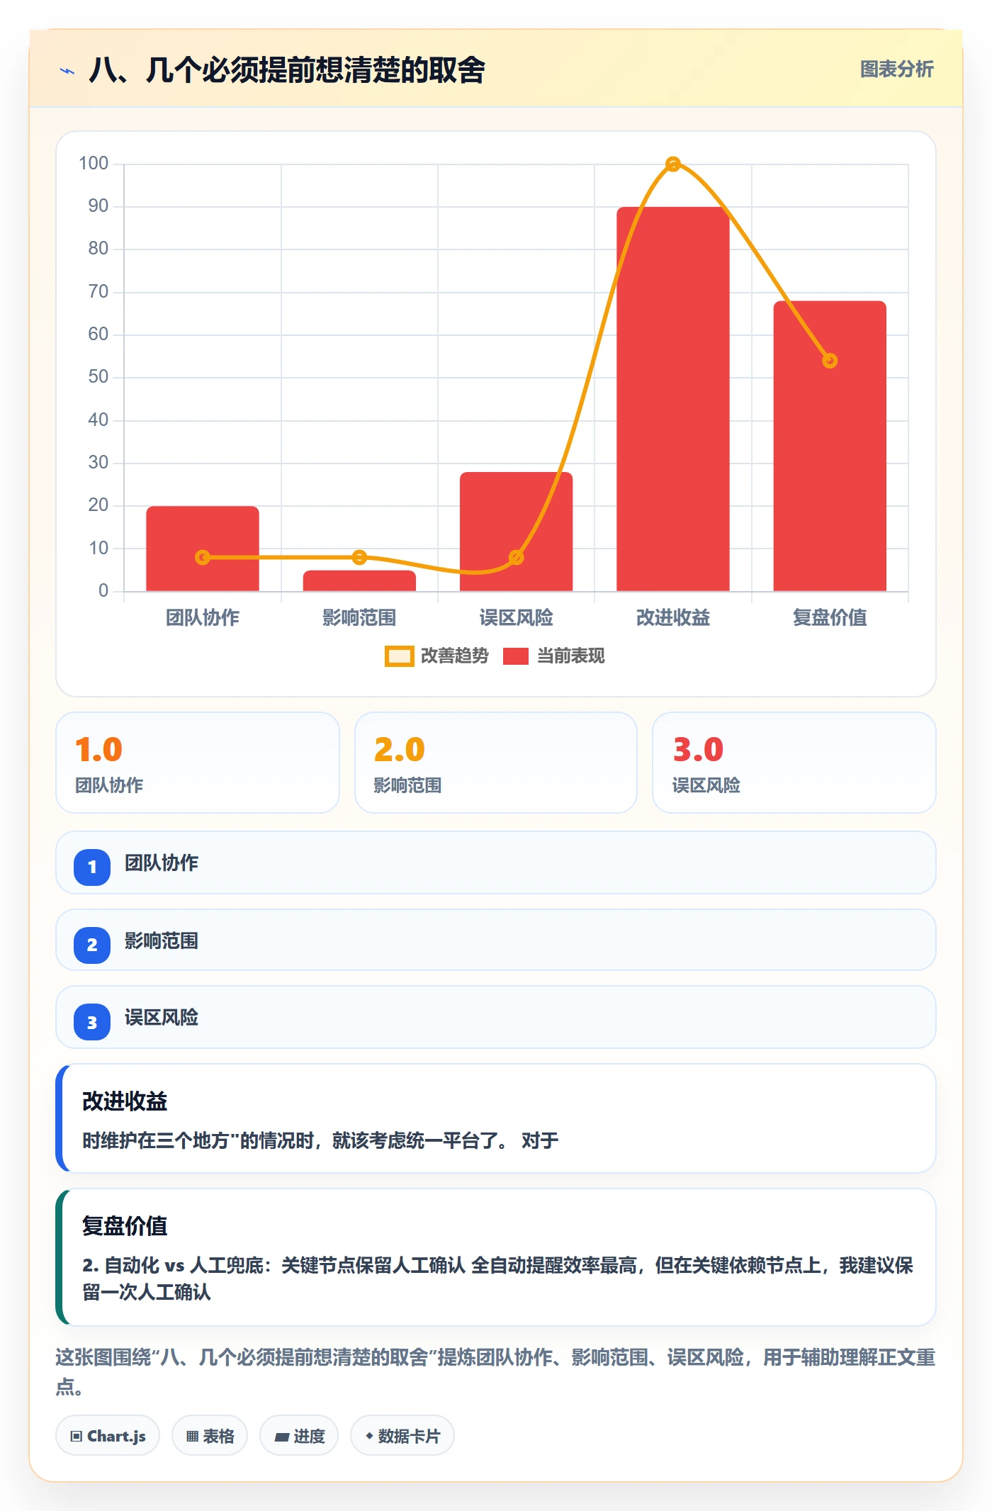Click the 复盘价值 x-axis label

tap(830, 617)
